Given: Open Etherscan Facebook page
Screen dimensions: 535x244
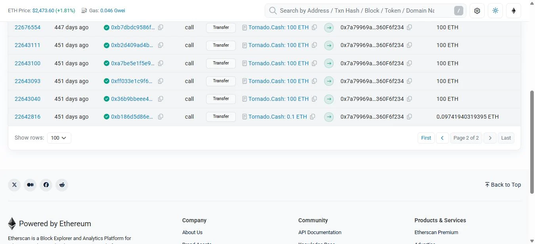Looking at the screenshot, I should click(46, 185).
